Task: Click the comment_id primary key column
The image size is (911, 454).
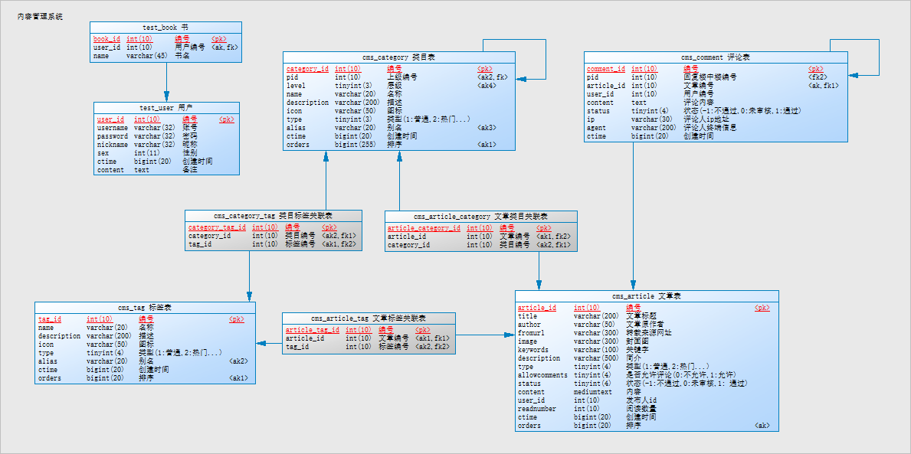Action: point(716,68)
